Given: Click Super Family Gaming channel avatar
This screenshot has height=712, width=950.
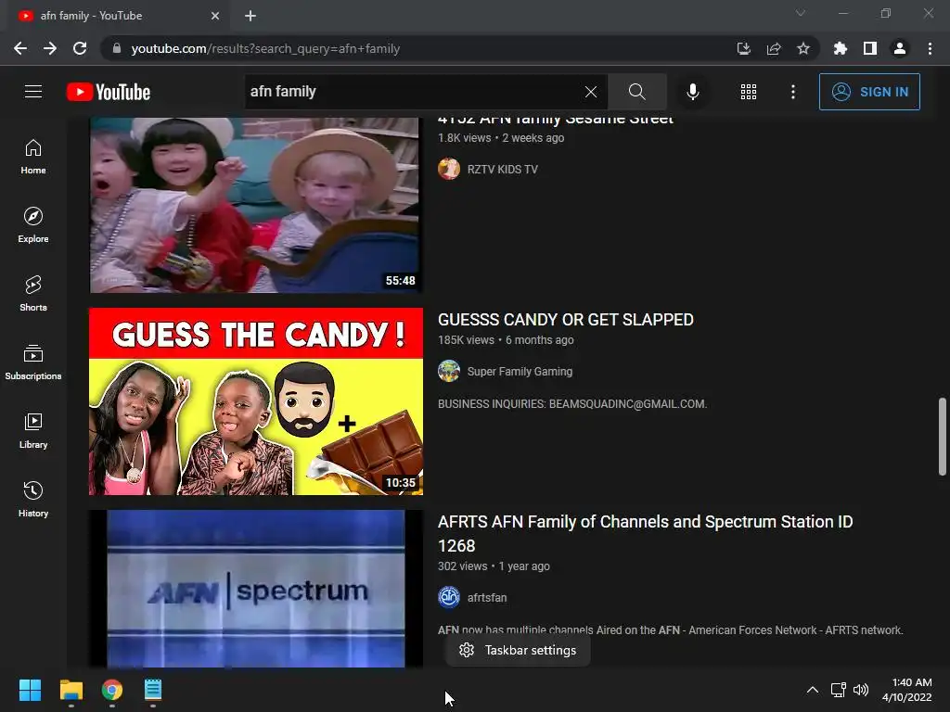Looking at the screenshot, I should (449, 371).
